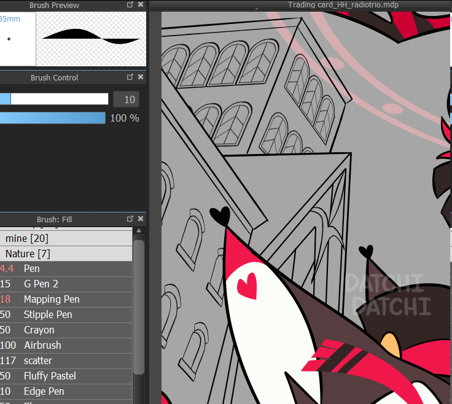Screen dimensions: 452x404
Task: Close the Brush Preview panel
Action: click(x=141, y=5)
